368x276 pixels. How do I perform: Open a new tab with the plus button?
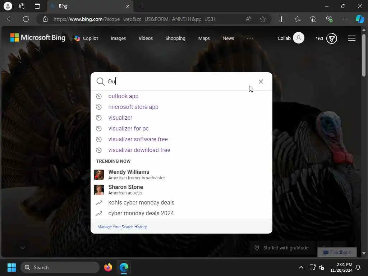(x=141, y=6)
